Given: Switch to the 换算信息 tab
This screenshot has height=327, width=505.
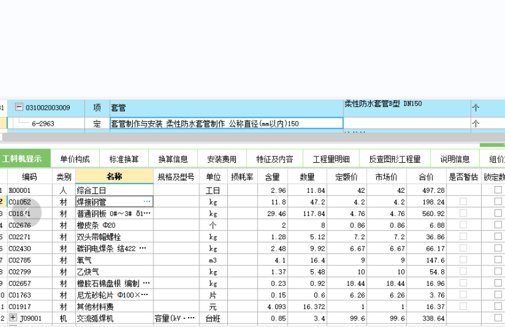Looking at the screenshot, I should click(x=173, y=159).
